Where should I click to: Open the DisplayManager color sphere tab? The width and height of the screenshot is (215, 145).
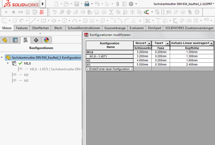point(46,40)
